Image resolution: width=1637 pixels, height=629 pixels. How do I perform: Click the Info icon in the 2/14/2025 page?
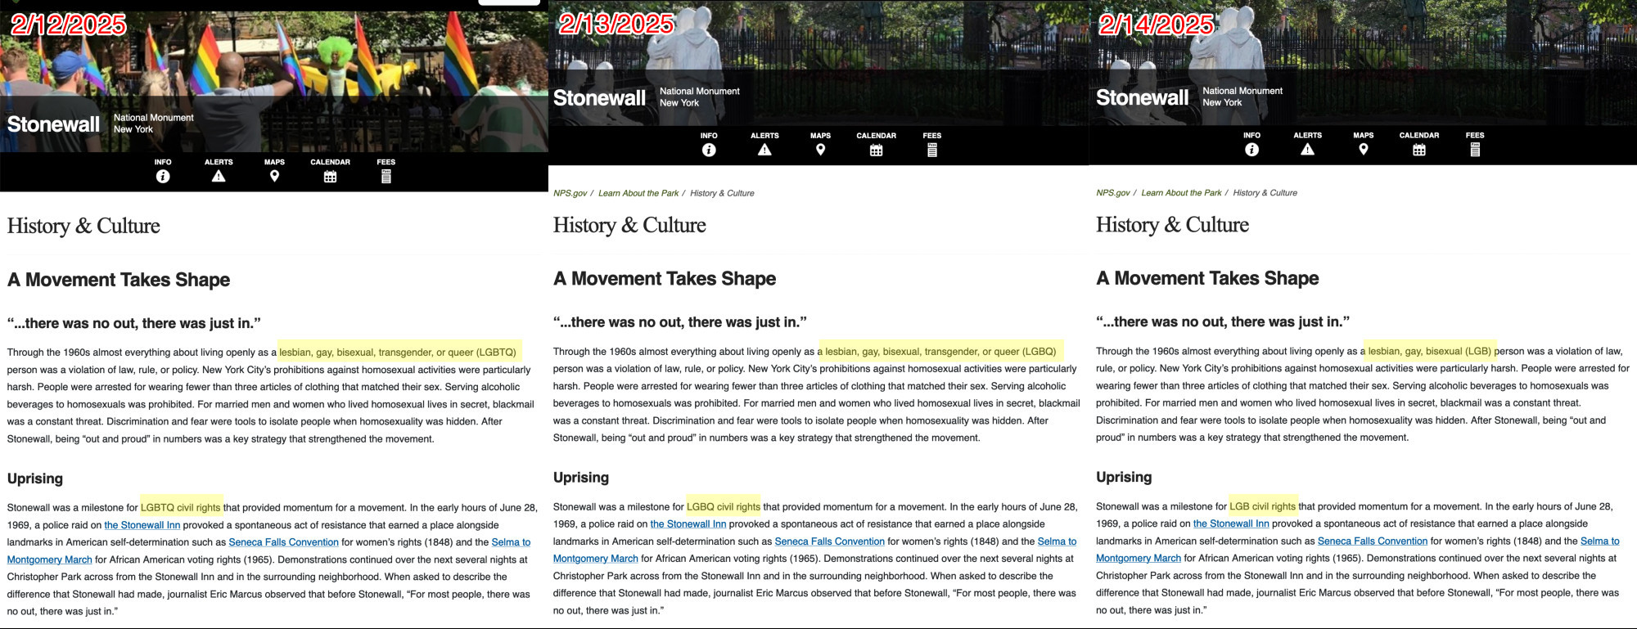[1251, 149]
